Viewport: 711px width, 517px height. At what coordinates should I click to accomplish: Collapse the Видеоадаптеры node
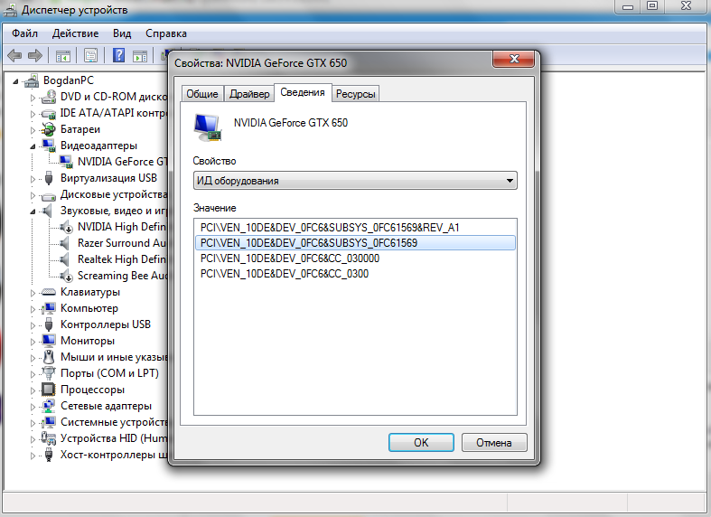click(33, 146)
